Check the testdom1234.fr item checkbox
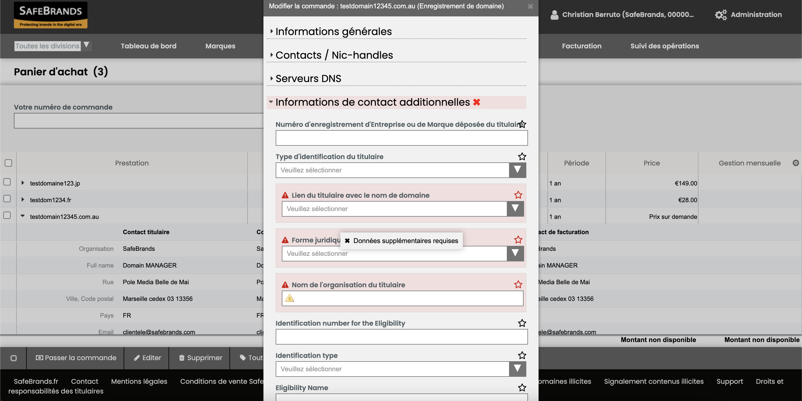This screenshot has height=401, width=802. (x=7, y=199)
